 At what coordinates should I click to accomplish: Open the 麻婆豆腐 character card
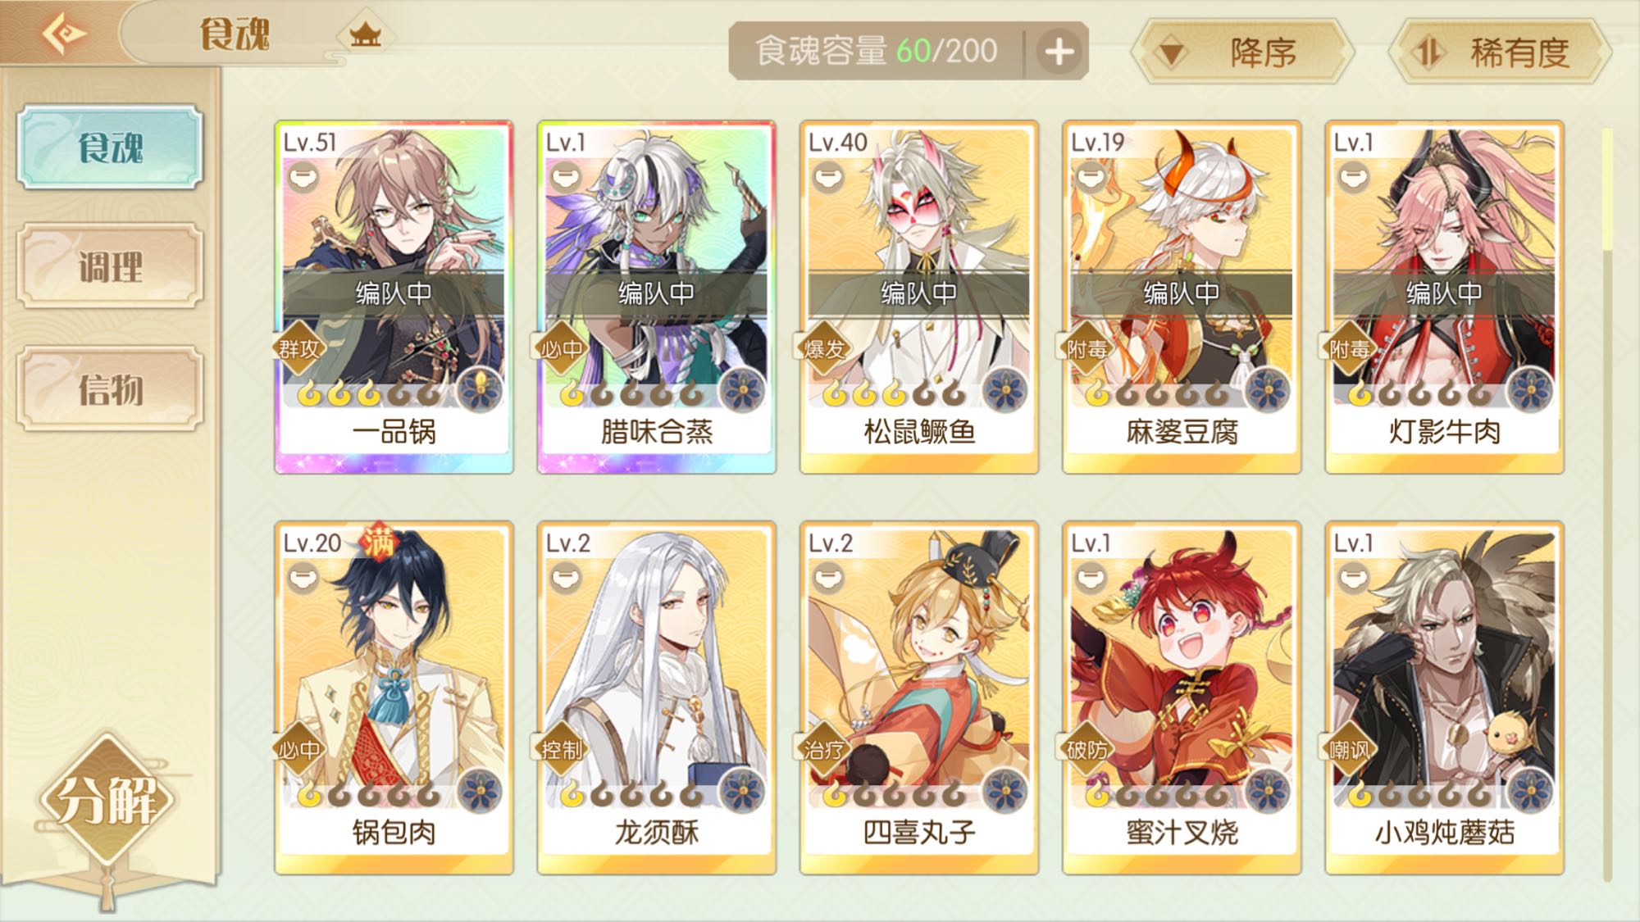(x=1182, y=297)
